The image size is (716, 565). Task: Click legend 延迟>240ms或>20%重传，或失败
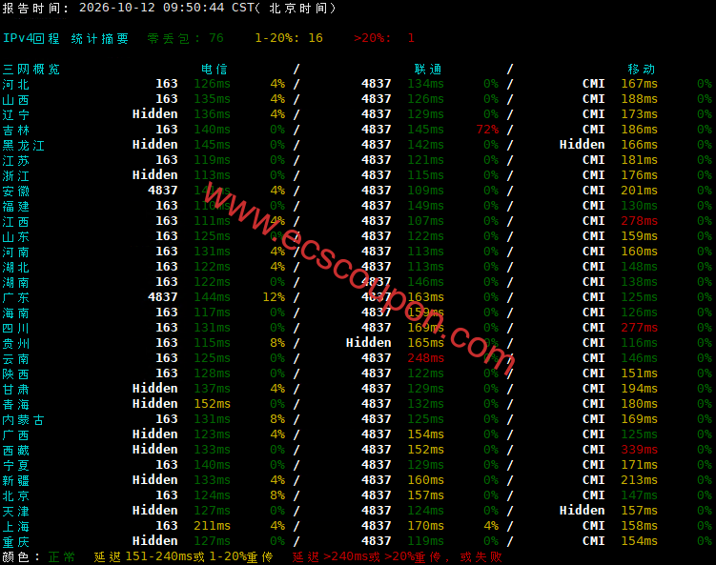[397, 557]
